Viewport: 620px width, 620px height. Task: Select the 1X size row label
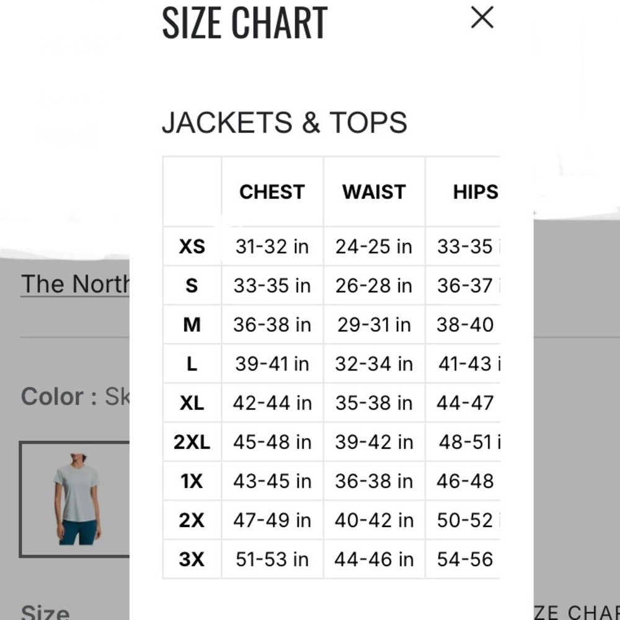[x=192, y=481]
